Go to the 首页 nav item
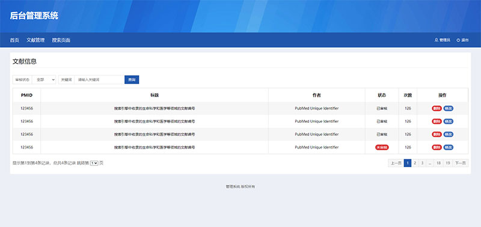 (x=14, y=40)
